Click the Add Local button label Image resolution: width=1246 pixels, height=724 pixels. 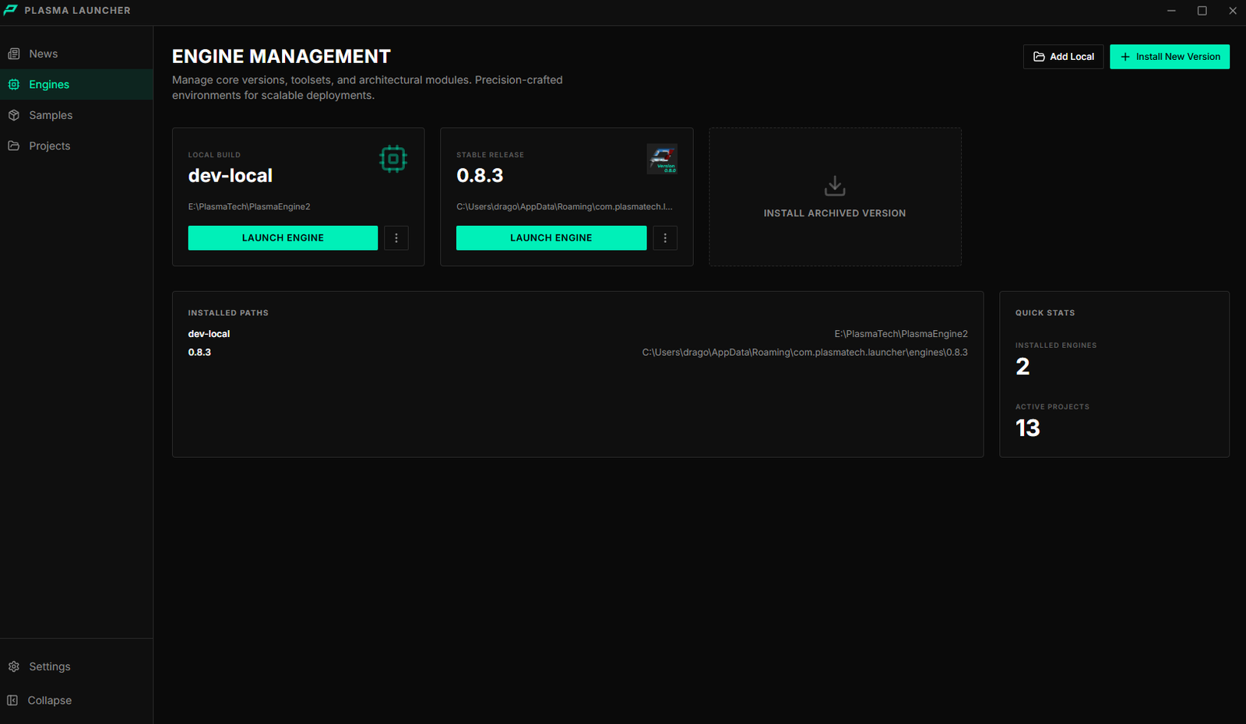(1072, 57)
